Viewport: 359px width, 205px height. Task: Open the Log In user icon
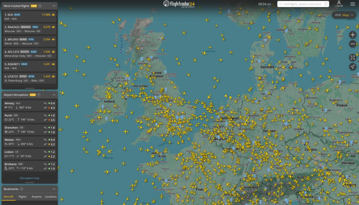[339, 4]
